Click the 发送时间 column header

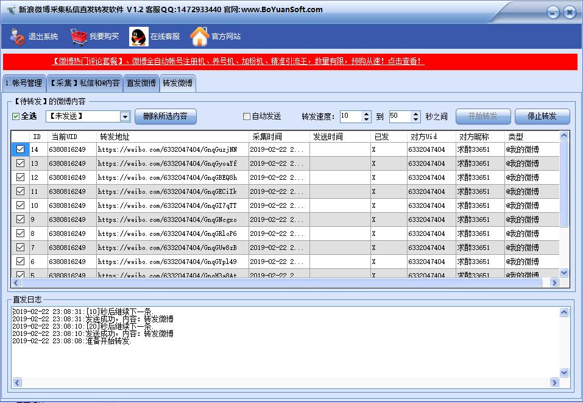(x=340, y=137)
